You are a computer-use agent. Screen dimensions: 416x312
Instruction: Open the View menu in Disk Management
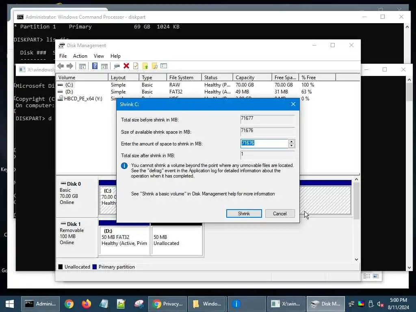(99, 56)
